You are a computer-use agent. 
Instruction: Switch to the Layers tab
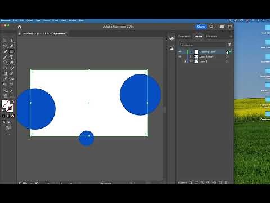pos(198,36)
